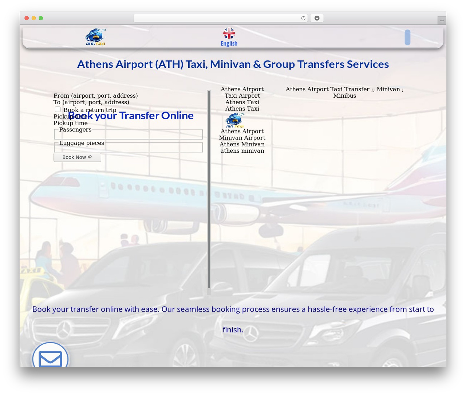The image size is (466, 395).
Task: Click the 'Pickup time' label
Action: point(71,123)
